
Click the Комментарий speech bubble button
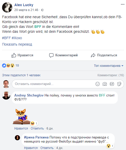(x=63, y=55)
